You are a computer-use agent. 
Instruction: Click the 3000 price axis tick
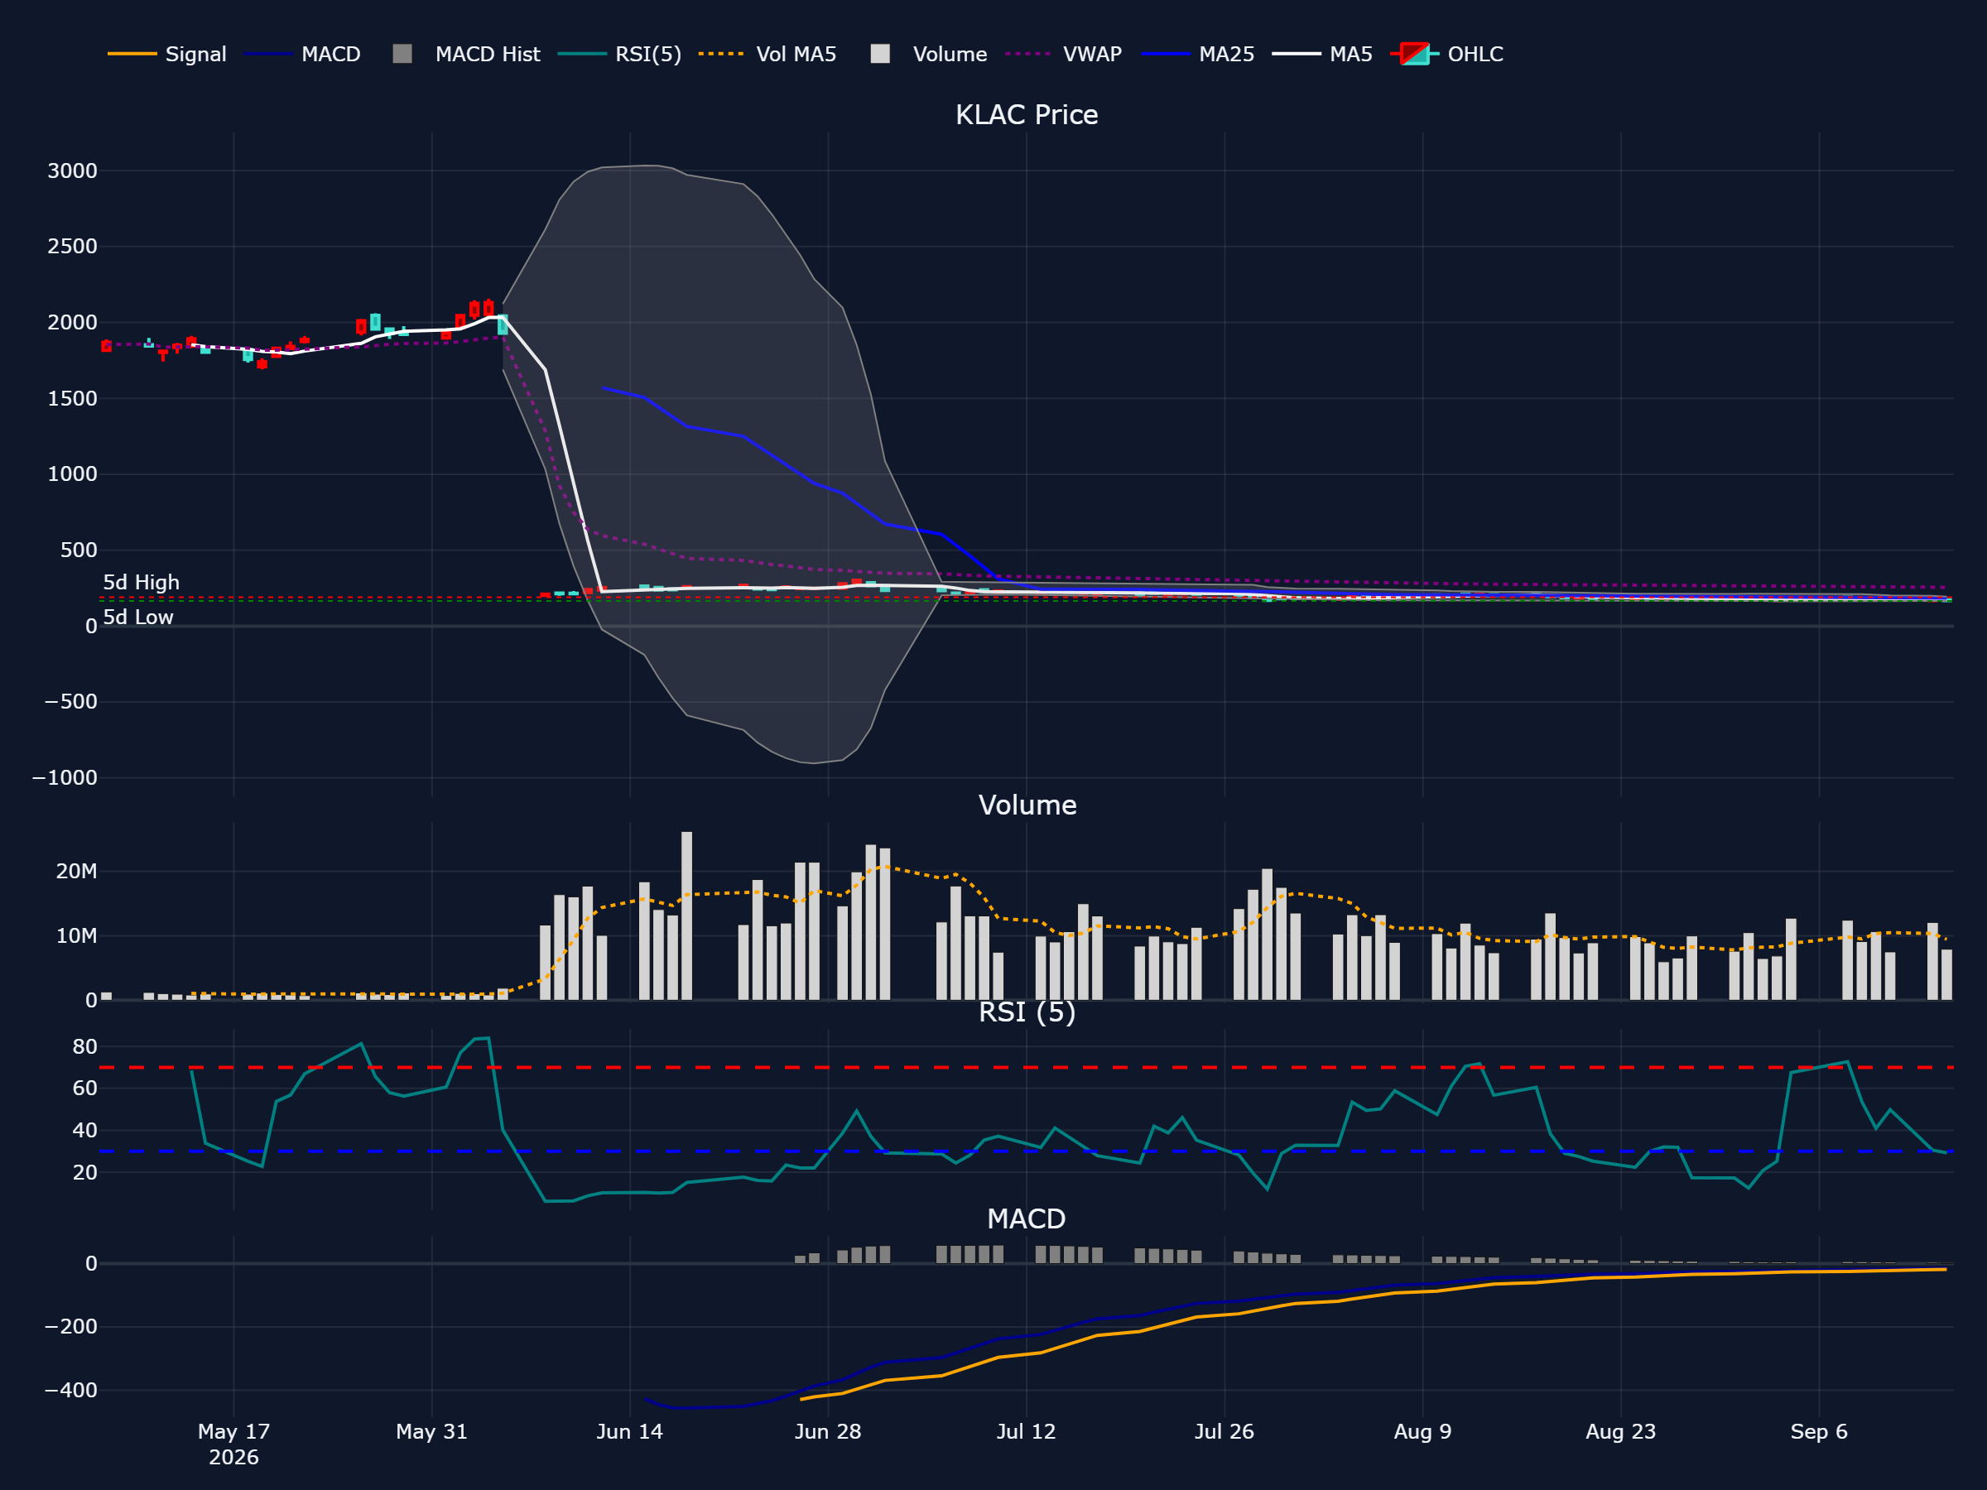point(72,171)
